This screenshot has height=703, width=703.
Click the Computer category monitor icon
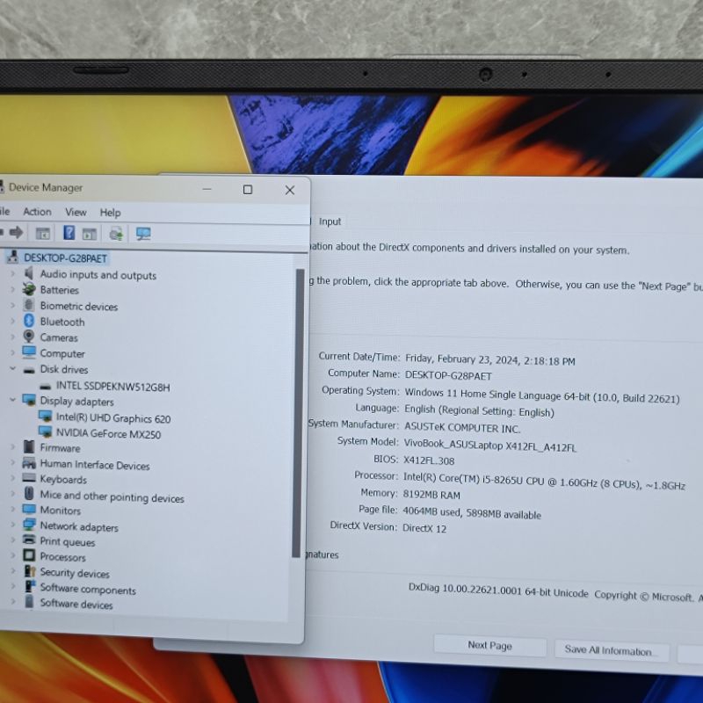(29, 352)
